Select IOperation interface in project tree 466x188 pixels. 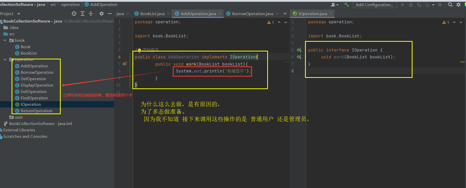tap(28, 104)
